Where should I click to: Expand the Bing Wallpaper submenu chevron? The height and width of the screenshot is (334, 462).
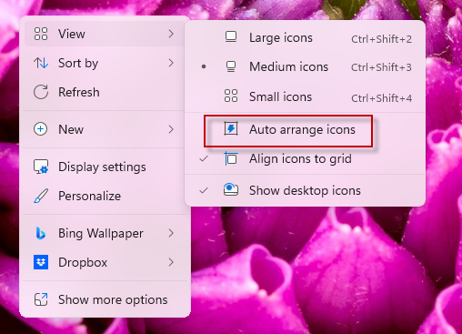[x=171, y=233]
